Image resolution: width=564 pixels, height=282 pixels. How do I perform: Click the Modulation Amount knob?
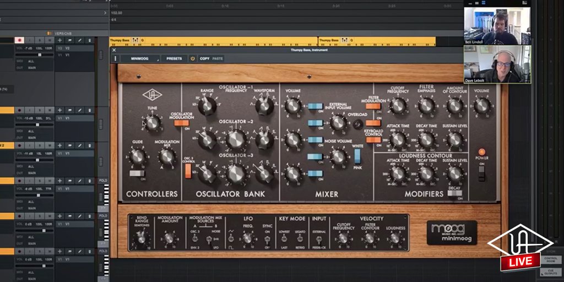pos(170,238)
